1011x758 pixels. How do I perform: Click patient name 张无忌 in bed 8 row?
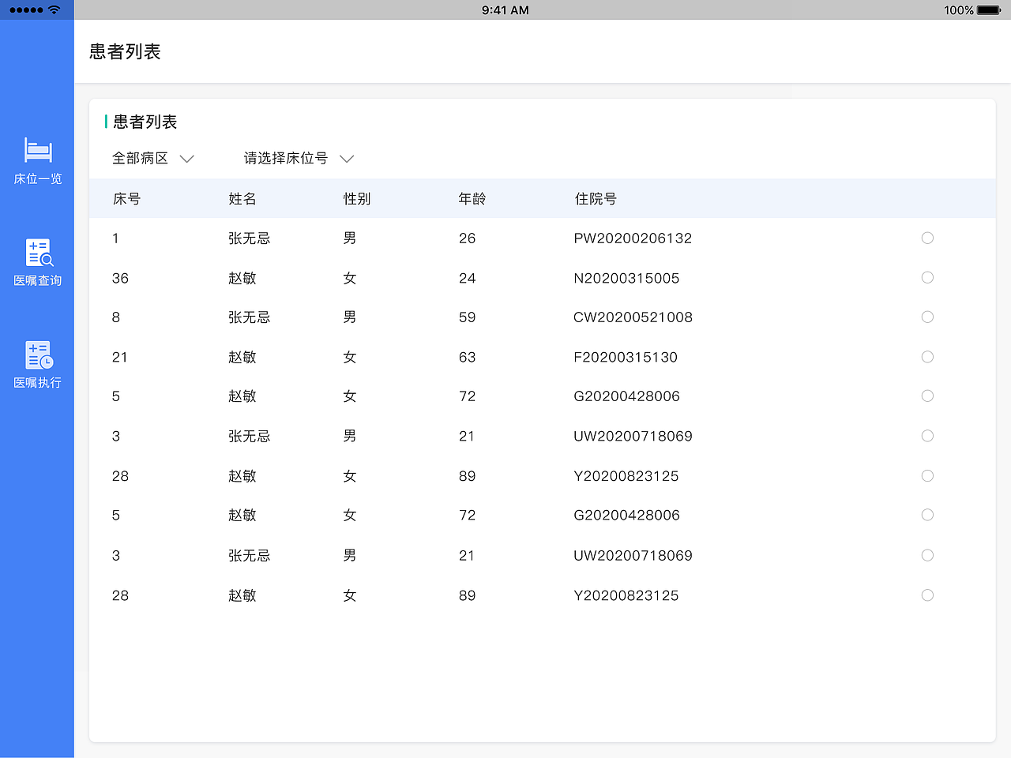tap(250, 317)
